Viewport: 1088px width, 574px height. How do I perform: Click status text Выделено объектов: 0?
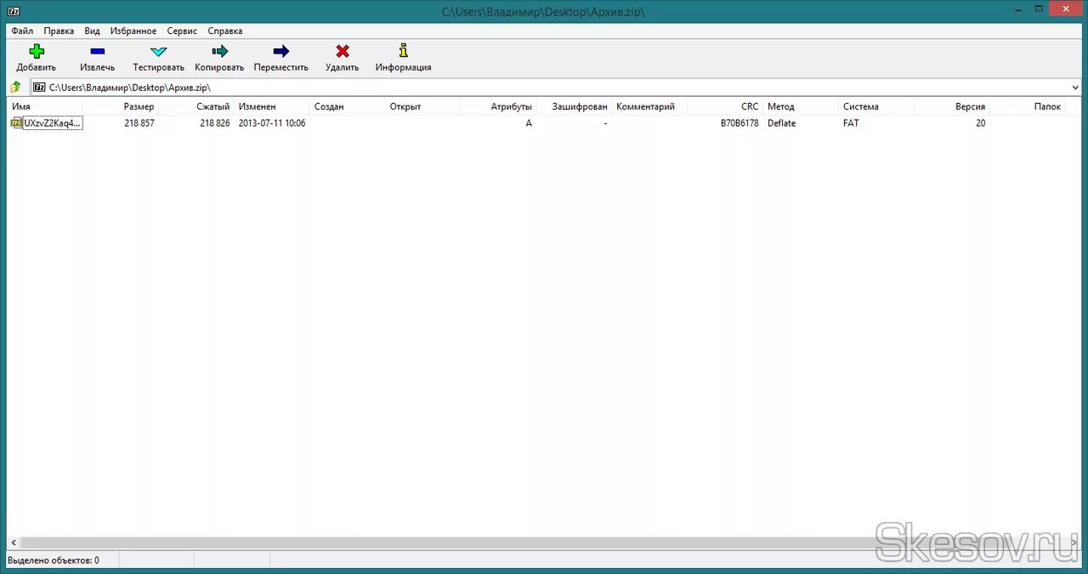coord(54,560)
